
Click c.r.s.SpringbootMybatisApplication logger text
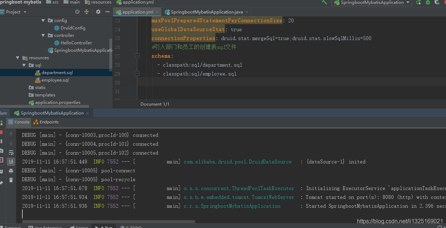232,206
